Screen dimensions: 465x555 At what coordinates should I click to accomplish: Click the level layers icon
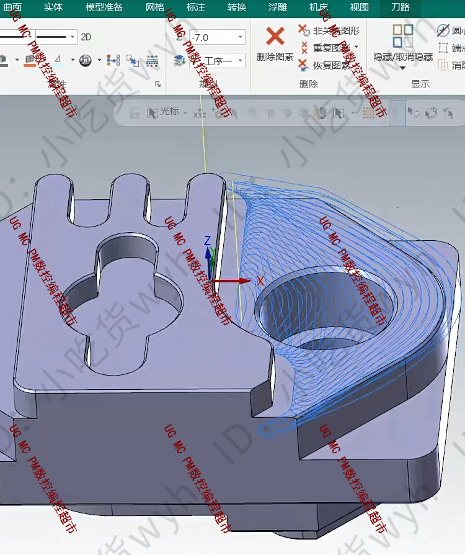180,60
